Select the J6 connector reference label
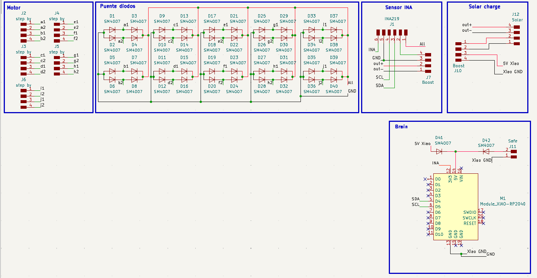Image resolution: width=537 pixels, height=278 pixels. point(24,80)
